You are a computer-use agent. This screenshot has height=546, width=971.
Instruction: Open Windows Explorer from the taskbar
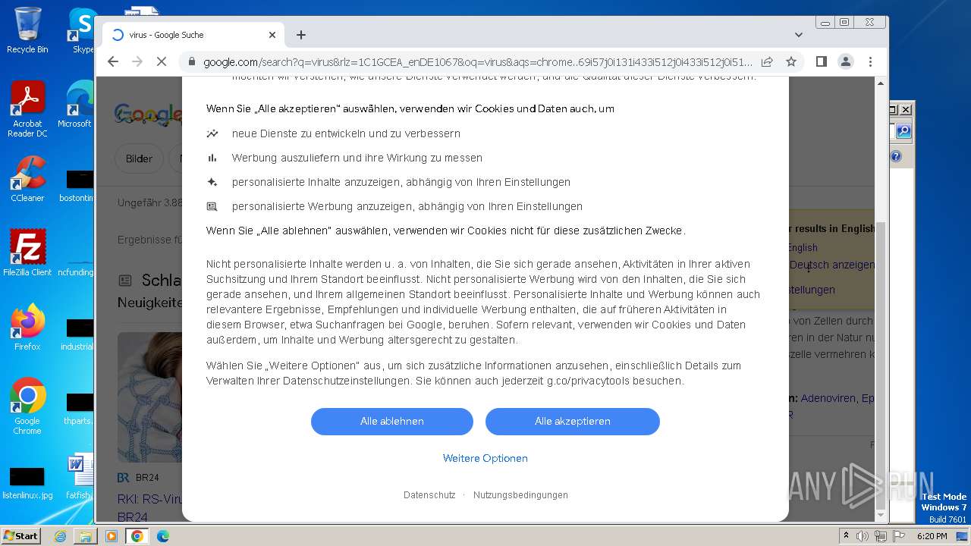coord(86,536)
